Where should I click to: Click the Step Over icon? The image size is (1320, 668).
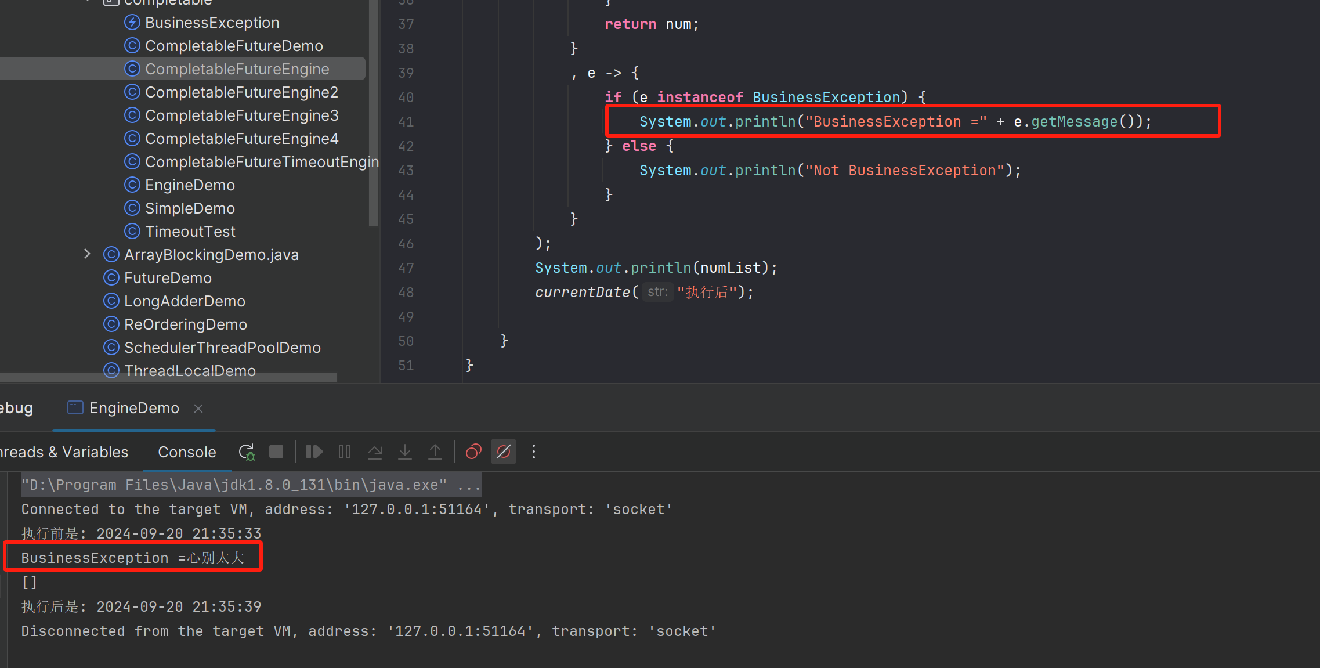375,452
